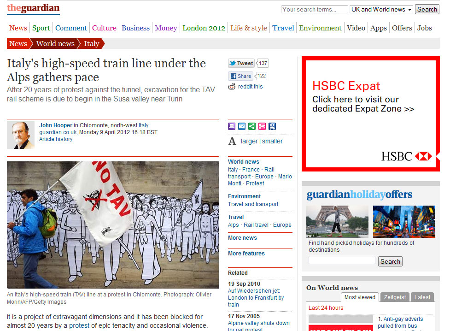Click the 'World news' breadcrumb
Viewport: 450px width, 331px height.
[x=55, y=44]
